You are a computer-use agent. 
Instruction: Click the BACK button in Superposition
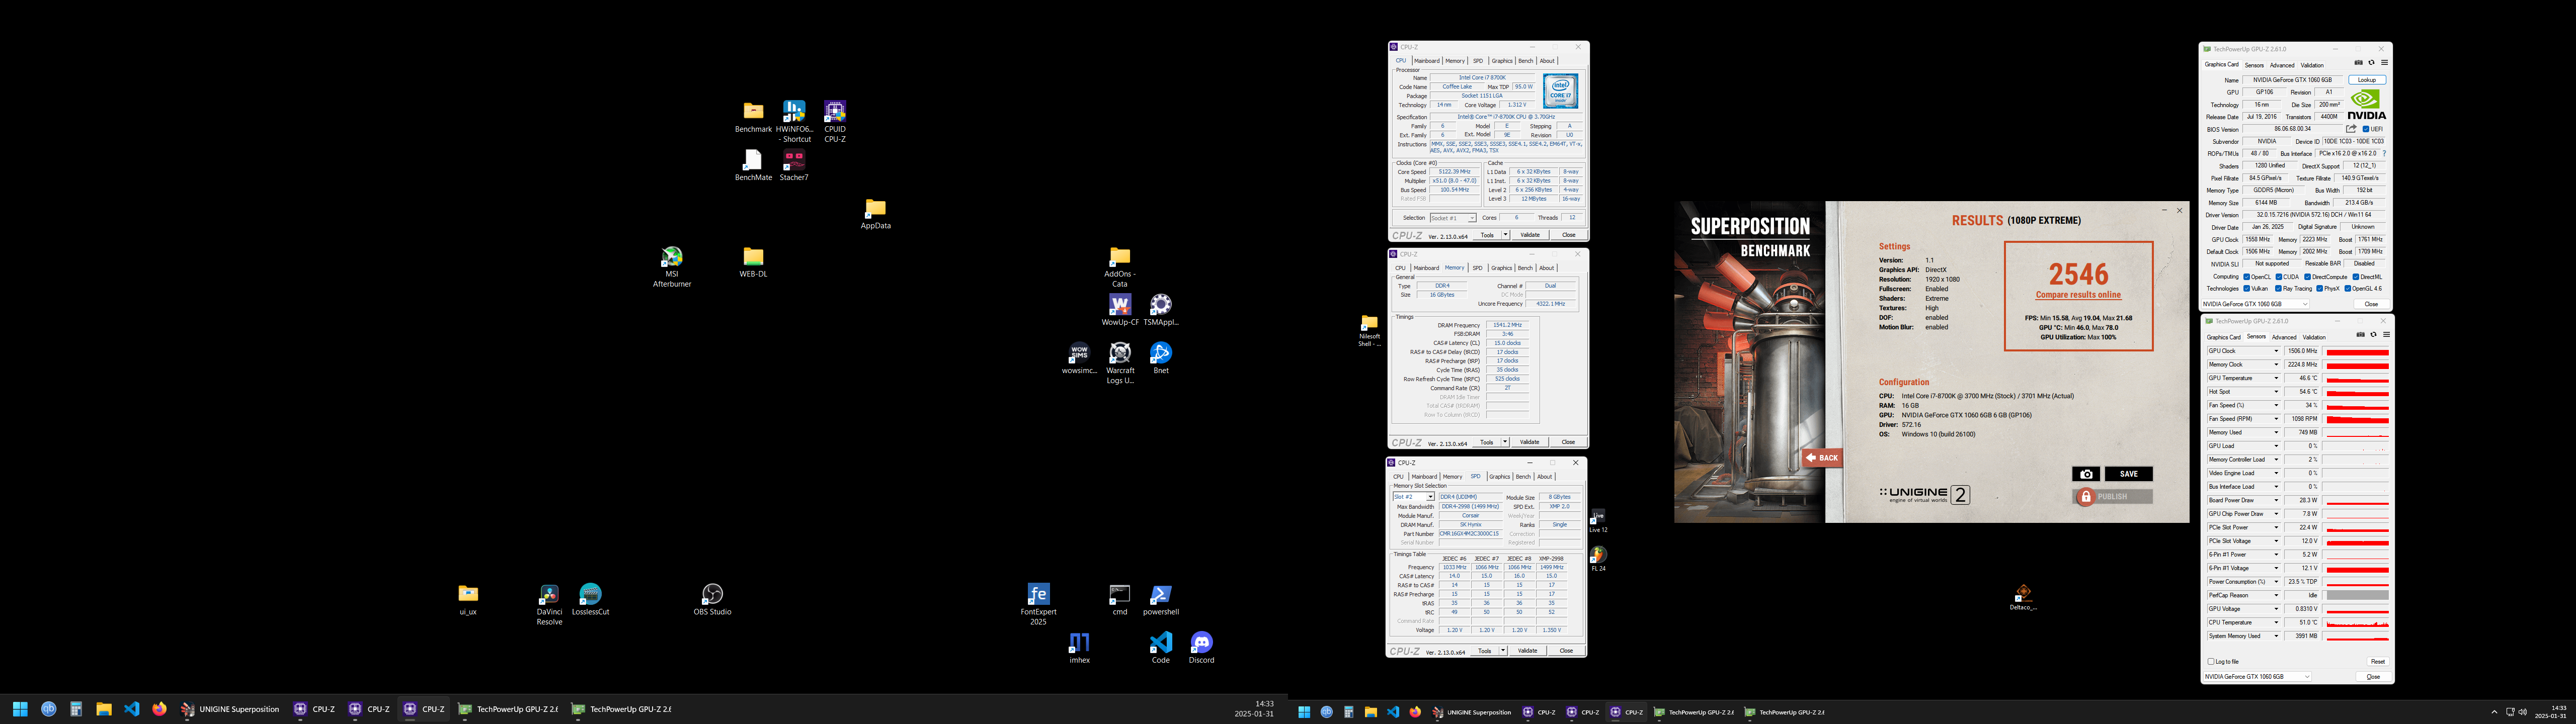tap(1823, 458)
